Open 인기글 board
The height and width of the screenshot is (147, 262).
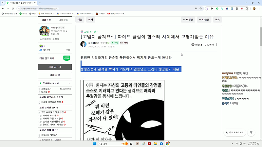[44, 92]
